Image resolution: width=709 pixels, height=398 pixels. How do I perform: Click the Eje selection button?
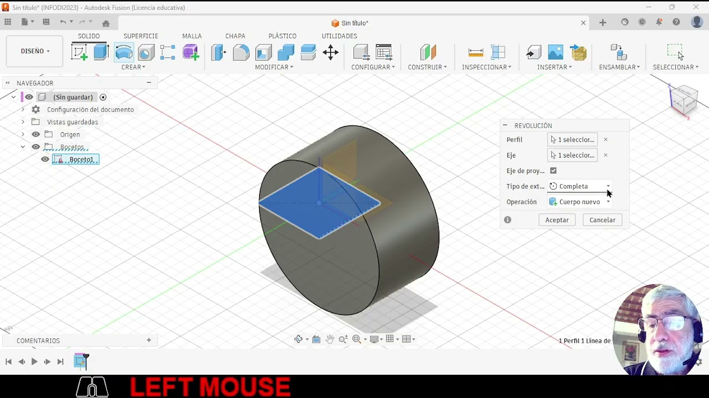pyautogui.click(x=572, y=155)
